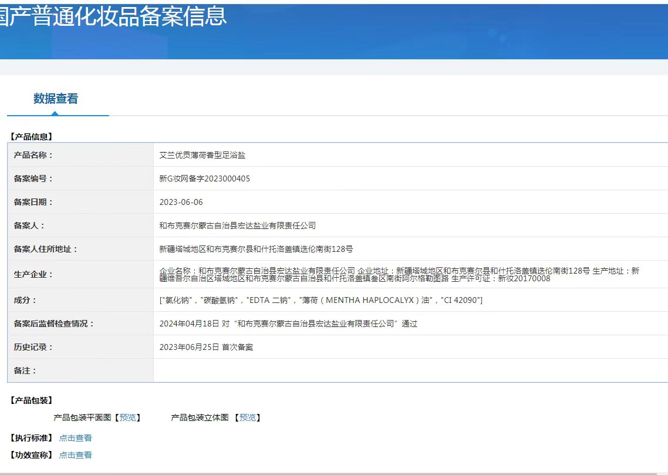Click filing number 新G妆网备字2023000405
The image size is (668, 475).
(204, 178)
